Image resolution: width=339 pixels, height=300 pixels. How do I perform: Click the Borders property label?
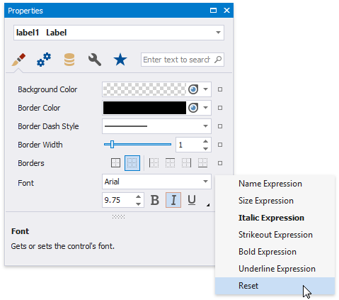click(31, 163)
